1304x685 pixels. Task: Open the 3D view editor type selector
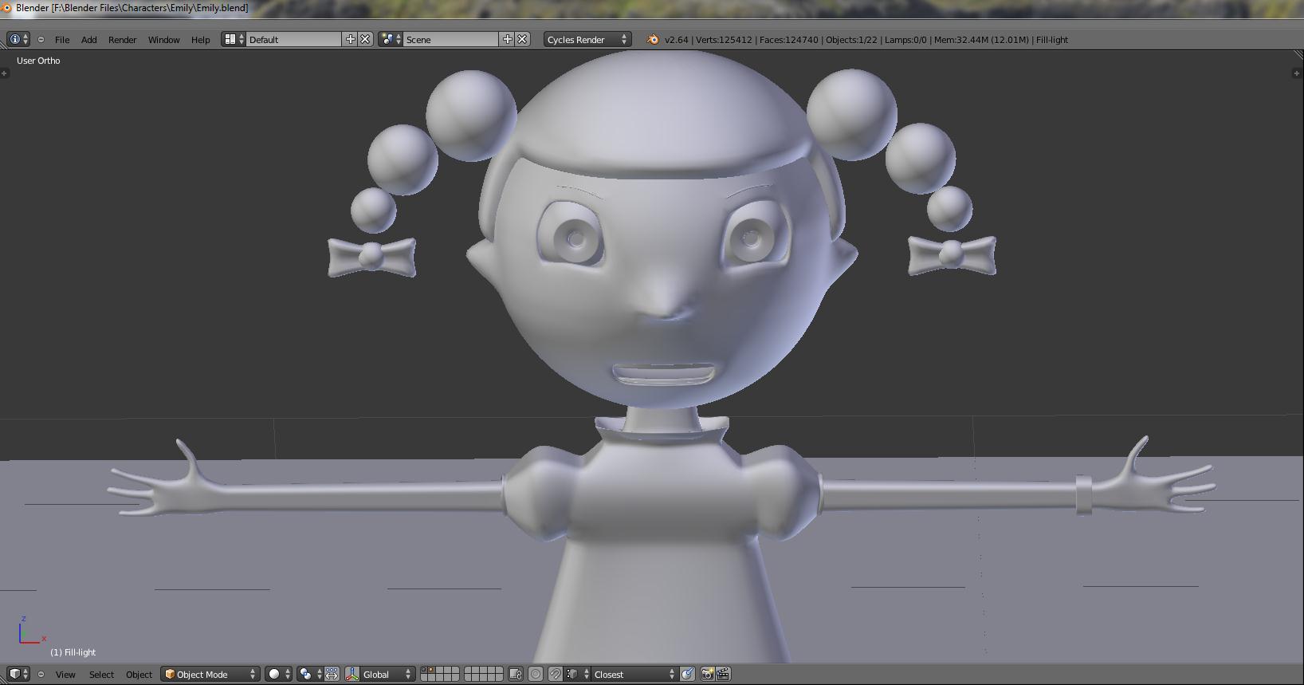[x=18, y=674]
